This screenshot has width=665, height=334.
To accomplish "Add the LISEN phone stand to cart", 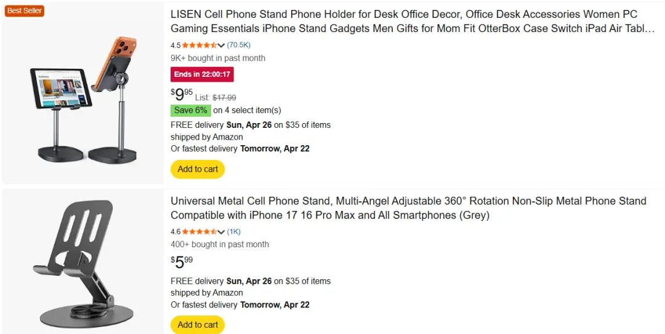I will 198,169.
